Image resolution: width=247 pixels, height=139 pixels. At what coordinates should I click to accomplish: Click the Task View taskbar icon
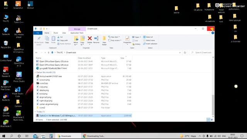(x=27, y=136)
